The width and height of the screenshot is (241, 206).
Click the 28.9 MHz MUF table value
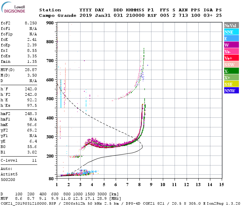(102, 199)
